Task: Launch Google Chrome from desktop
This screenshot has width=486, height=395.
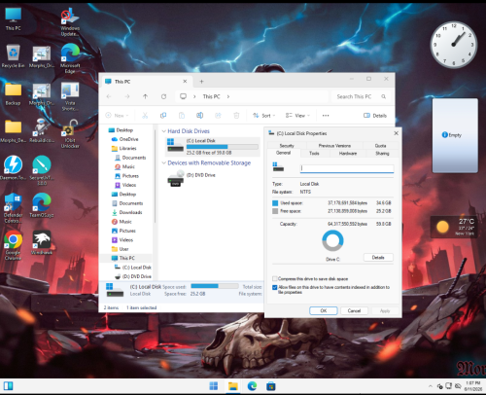Action: click(x=13, y=245)
